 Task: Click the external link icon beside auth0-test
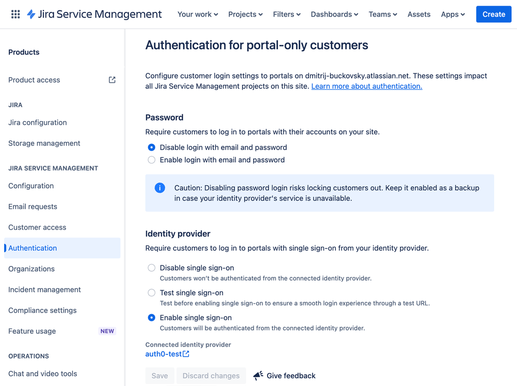point(186,354)
